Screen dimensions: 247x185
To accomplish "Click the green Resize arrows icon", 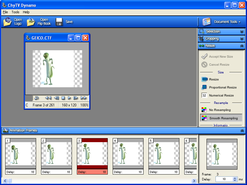I will click(201, 46).
